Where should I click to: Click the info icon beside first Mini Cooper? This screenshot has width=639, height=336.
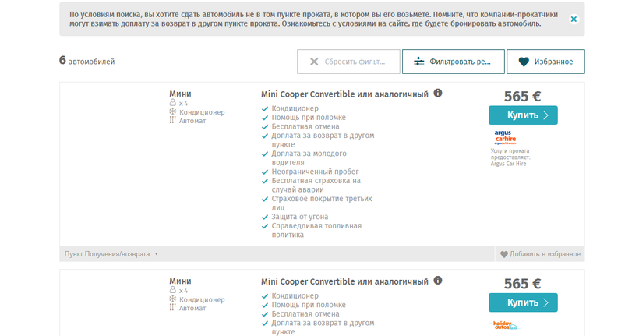[x=438, y=94]
